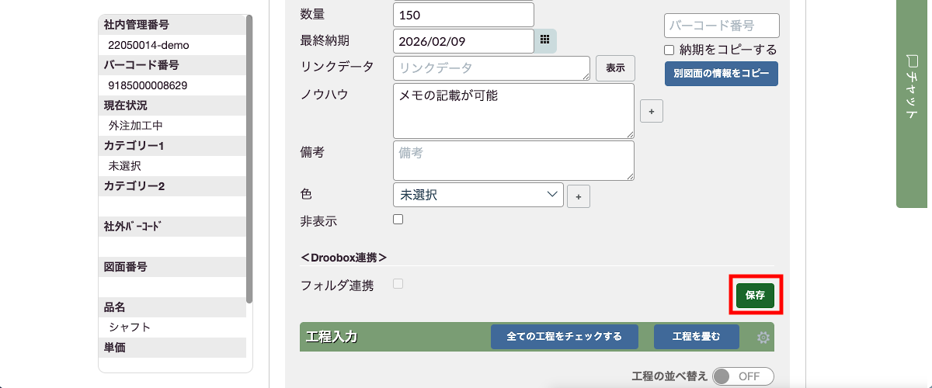Toggle the 工程の並べ替え switch

pyautogui.click(x=743, y=376)
